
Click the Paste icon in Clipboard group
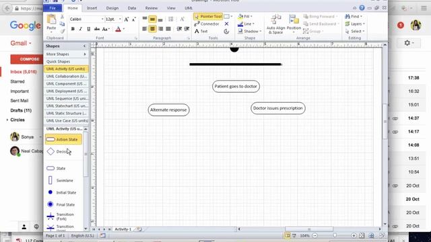pos(51,20)
